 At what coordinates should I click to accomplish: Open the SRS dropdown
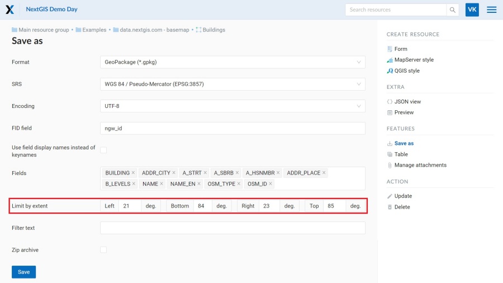coord(232,84)
